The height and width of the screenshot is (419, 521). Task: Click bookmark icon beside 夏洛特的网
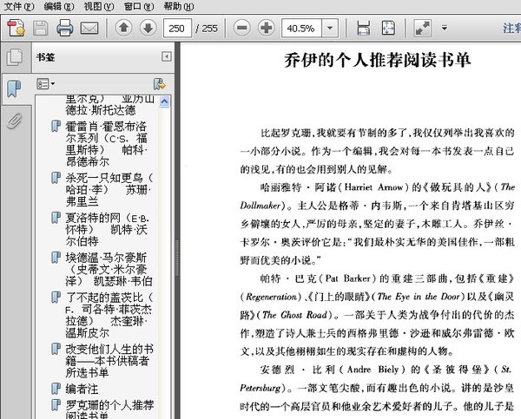56,218
